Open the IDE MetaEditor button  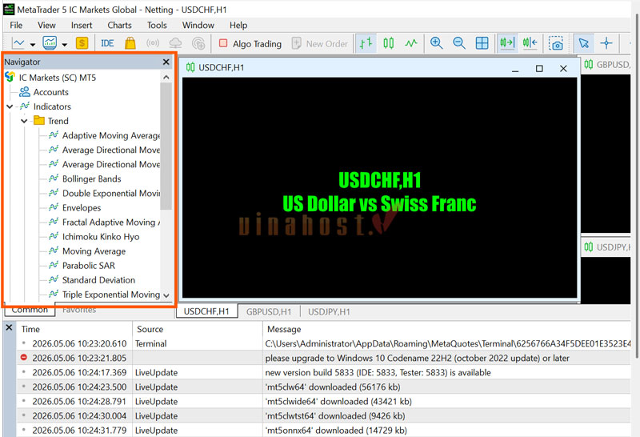point(107,43)
